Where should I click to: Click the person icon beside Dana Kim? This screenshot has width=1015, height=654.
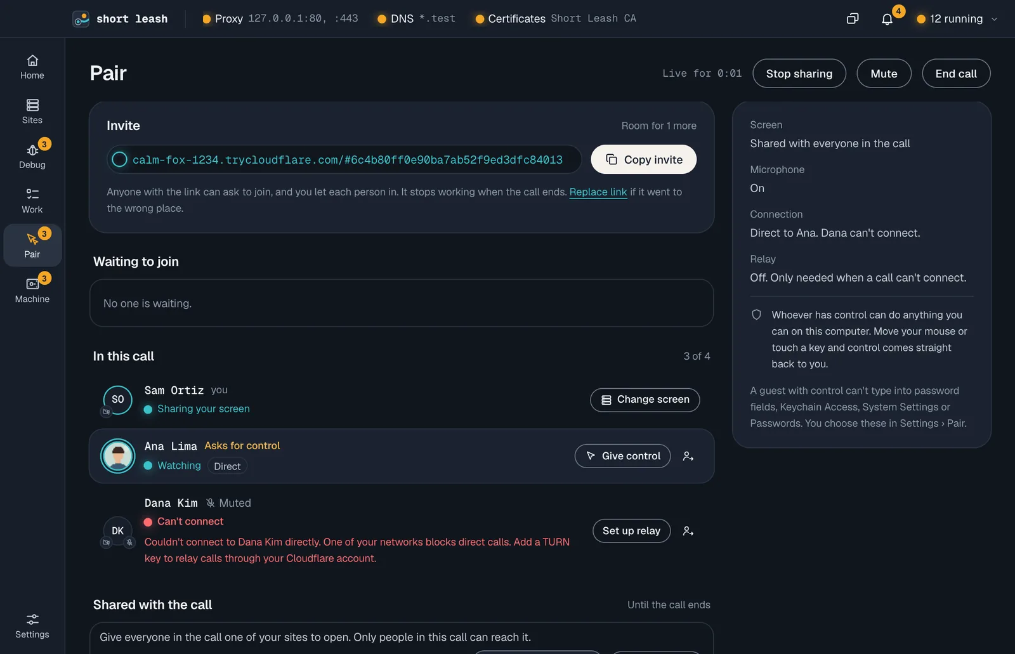tap(688, 531)
